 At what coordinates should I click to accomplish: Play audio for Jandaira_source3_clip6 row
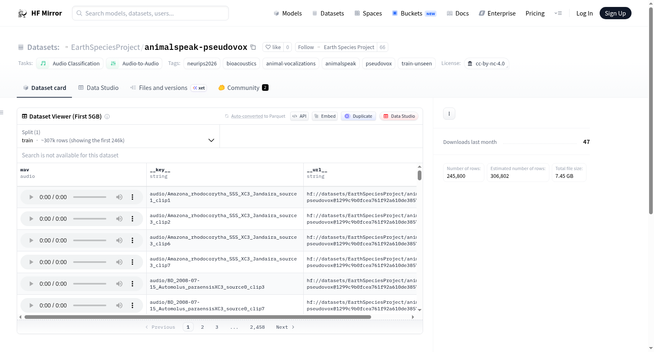[x=31, y=240]
